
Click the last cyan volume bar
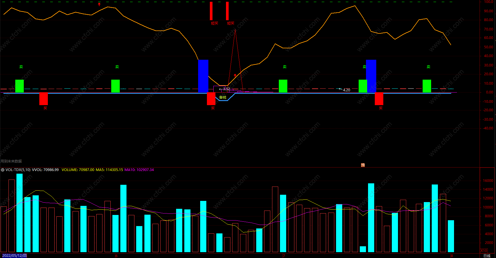point(451,236)
